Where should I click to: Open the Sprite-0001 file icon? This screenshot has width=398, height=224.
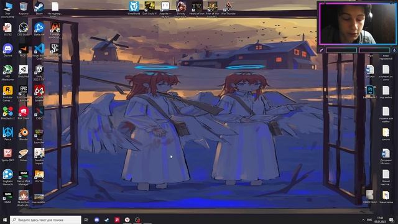point(7,155)
